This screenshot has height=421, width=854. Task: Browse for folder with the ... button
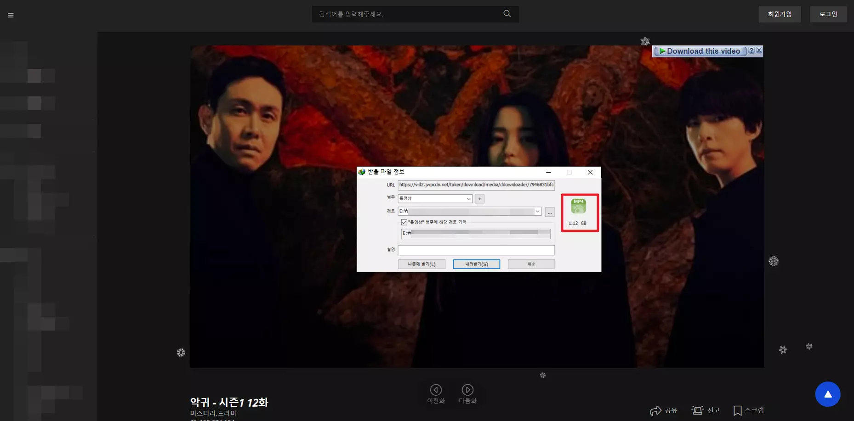550,212
